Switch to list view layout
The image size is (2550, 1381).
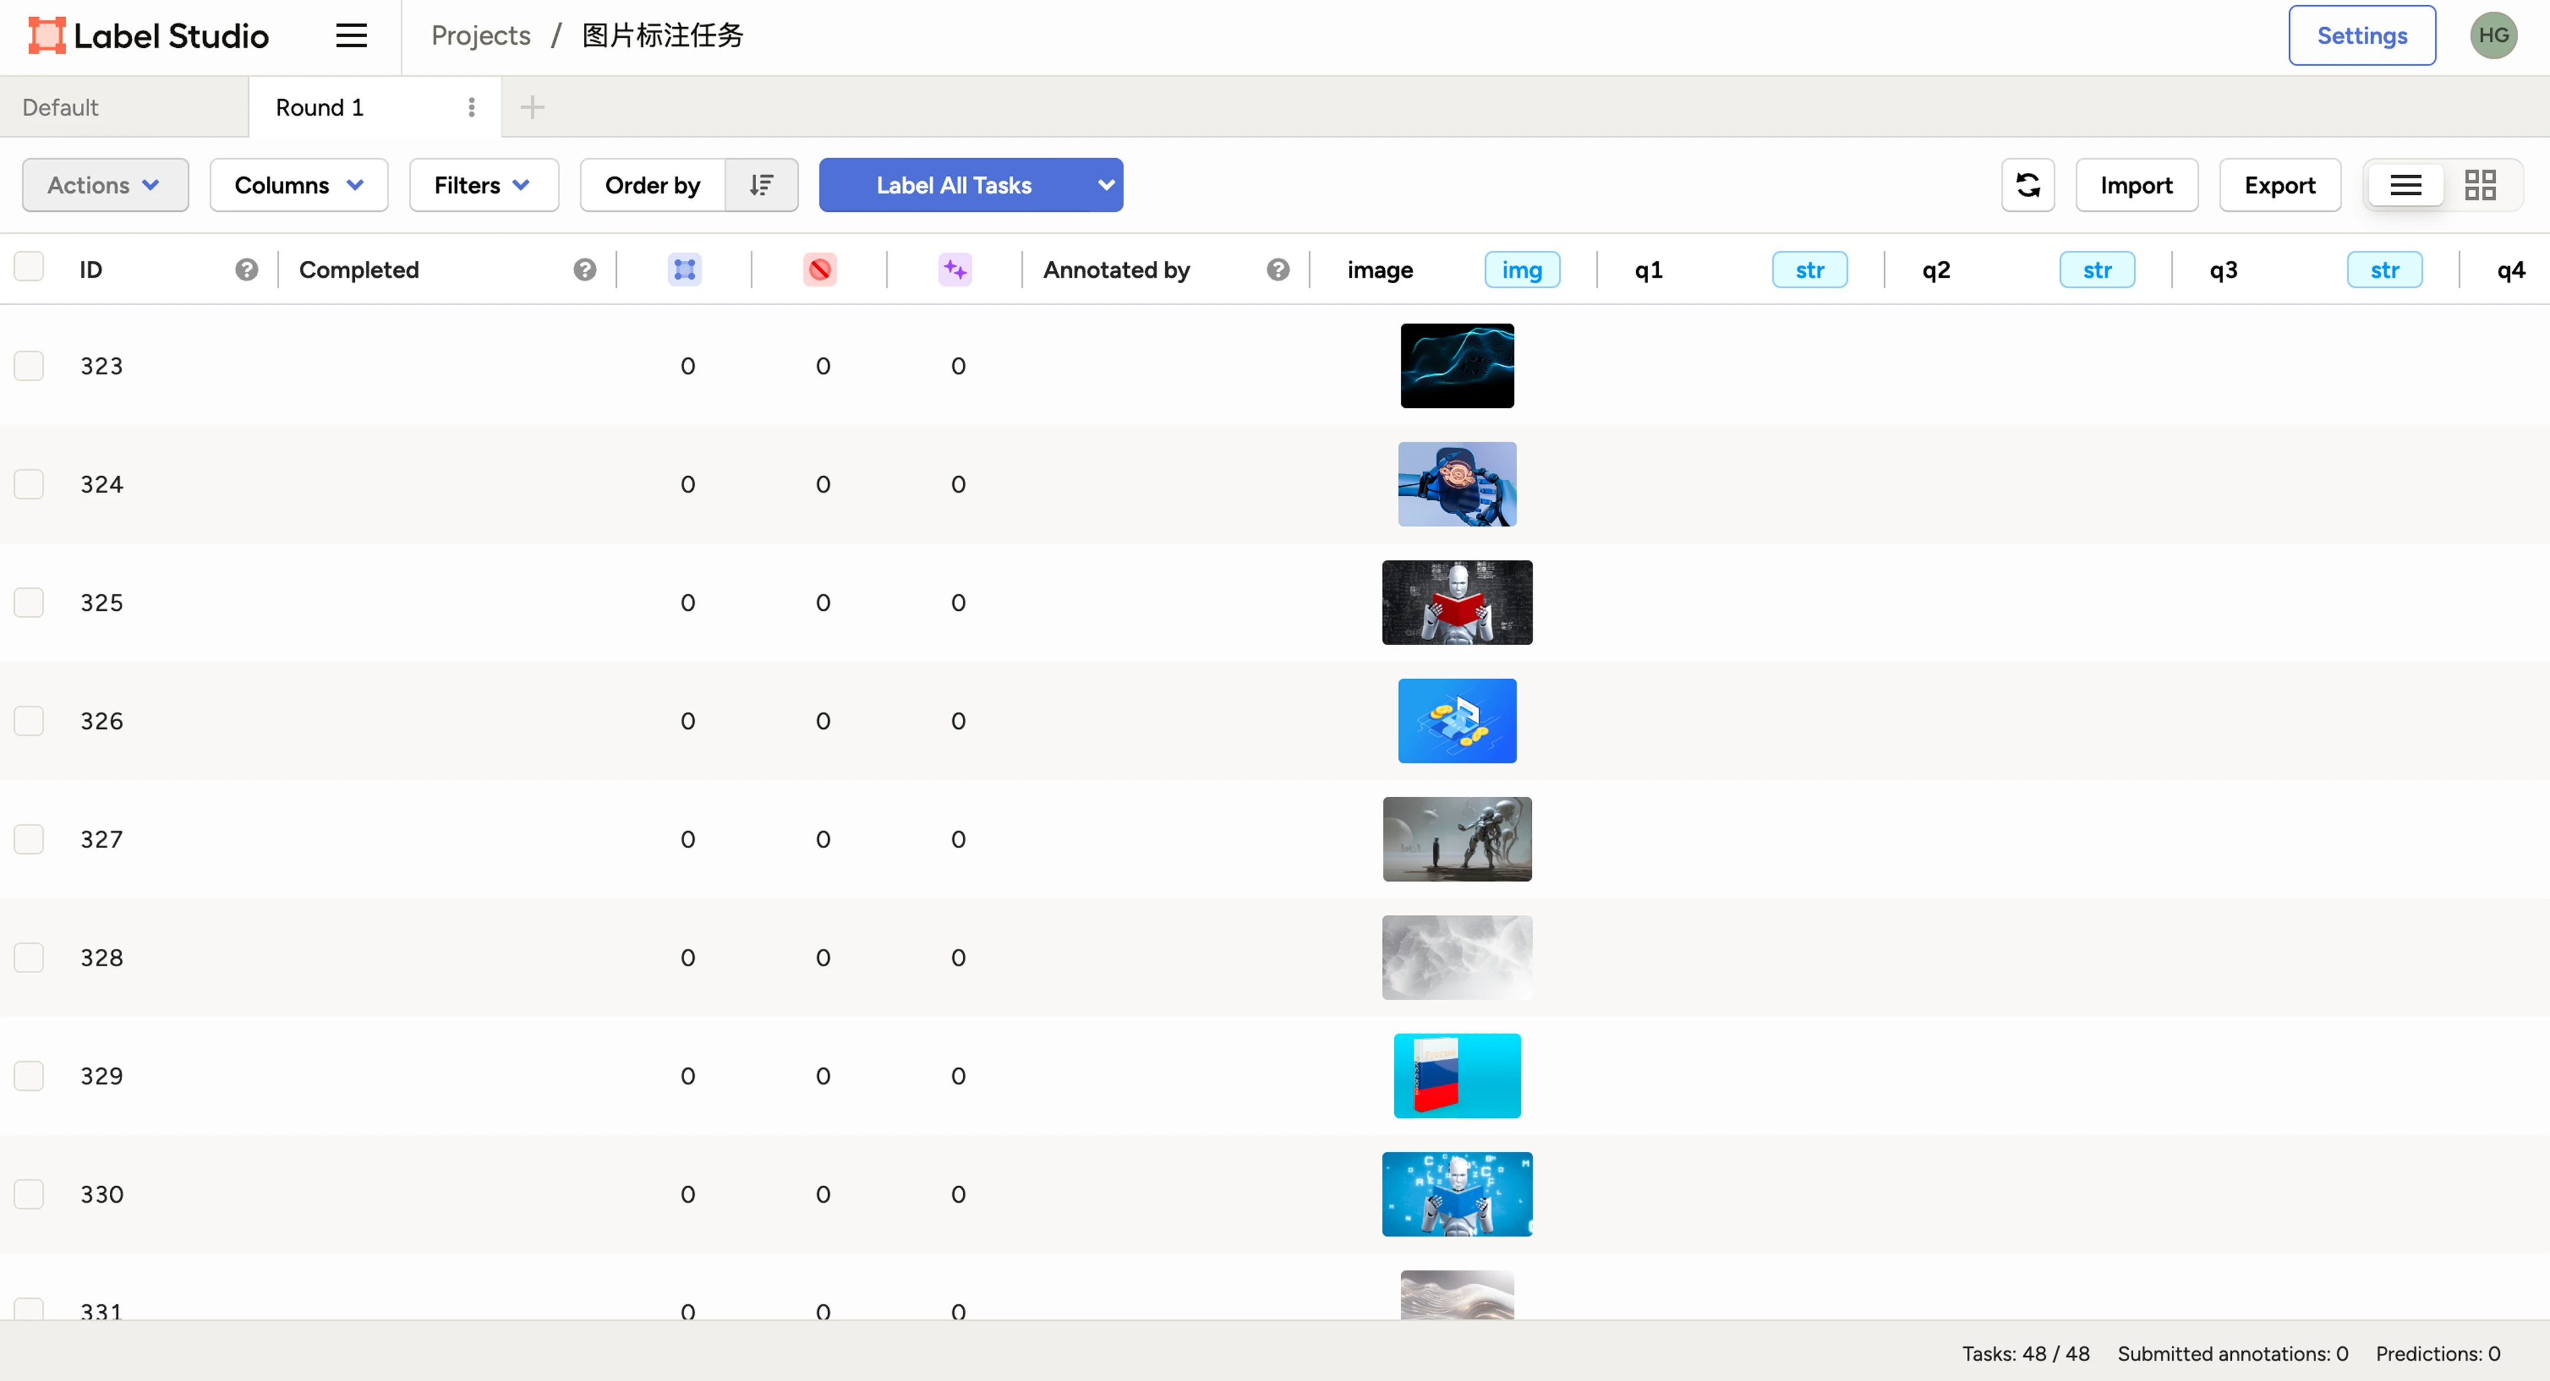[x=2405, y=185]
